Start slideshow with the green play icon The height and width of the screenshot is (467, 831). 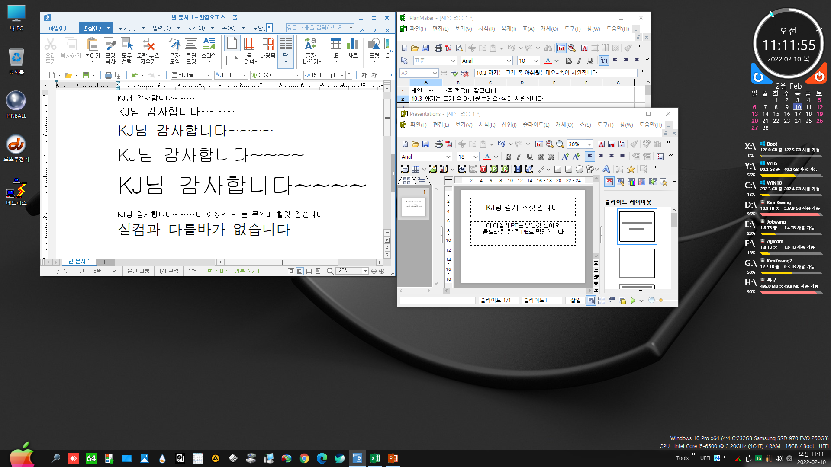(633, 301)
